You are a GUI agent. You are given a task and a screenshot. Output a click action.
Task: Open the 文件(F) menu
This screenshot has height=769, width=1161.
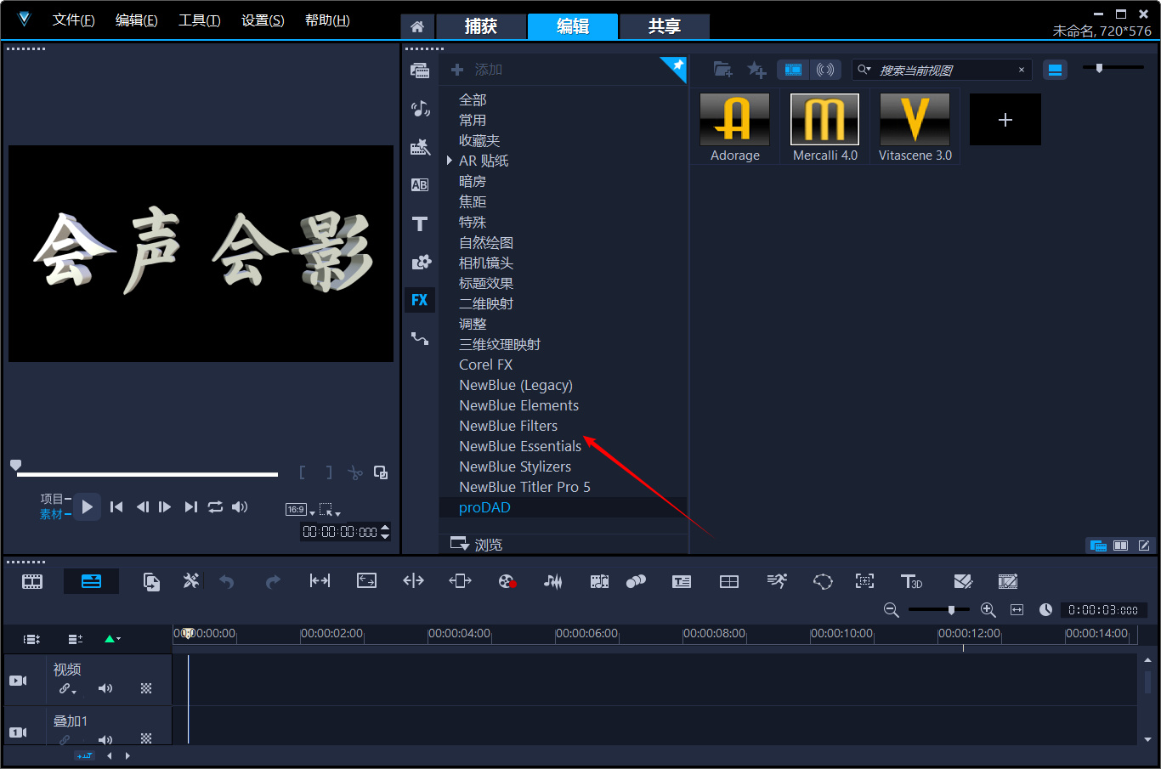pos(73,20)
